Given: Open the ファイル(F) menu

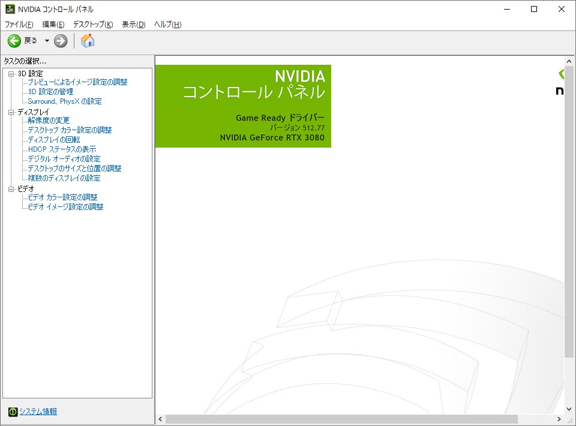Looking at the screenshot, I should (x=19, y=25).
